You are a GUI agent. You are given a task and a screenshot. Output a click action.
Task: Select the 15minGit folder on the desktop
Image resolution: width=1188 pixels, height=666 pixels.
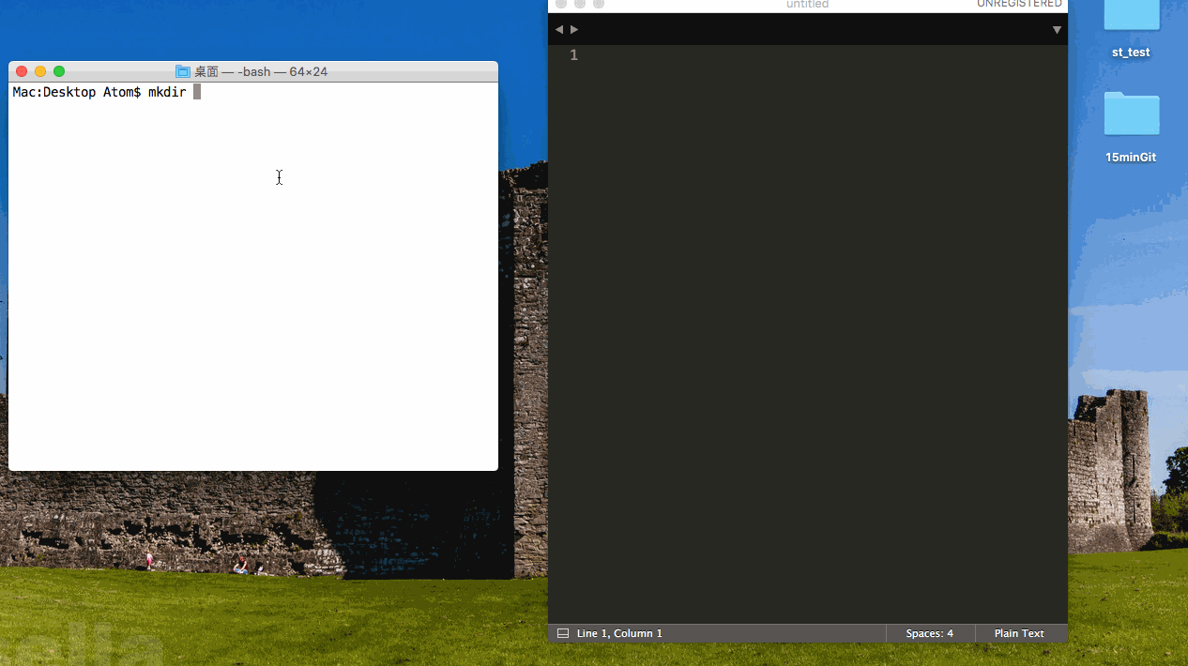(1131, 113)
